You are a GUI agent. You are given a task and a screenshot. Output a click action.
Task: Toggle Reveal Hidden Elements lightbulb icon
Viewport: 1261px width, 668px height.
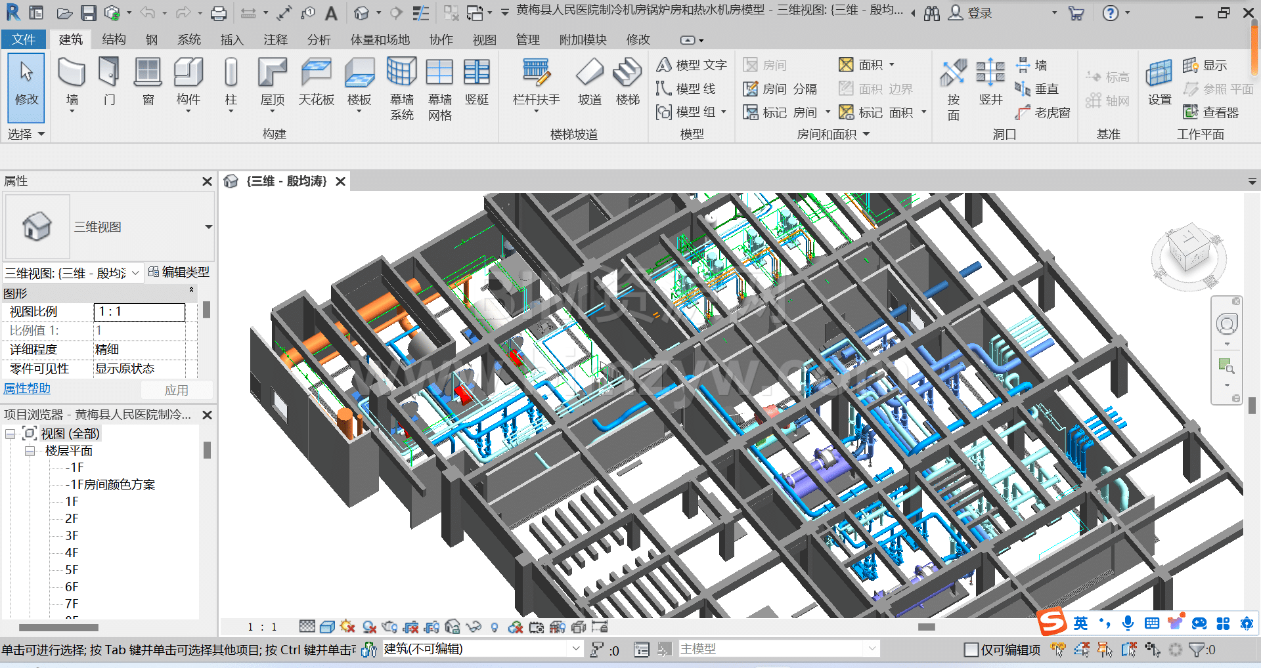pyautogui.click(x=495, y=627)
